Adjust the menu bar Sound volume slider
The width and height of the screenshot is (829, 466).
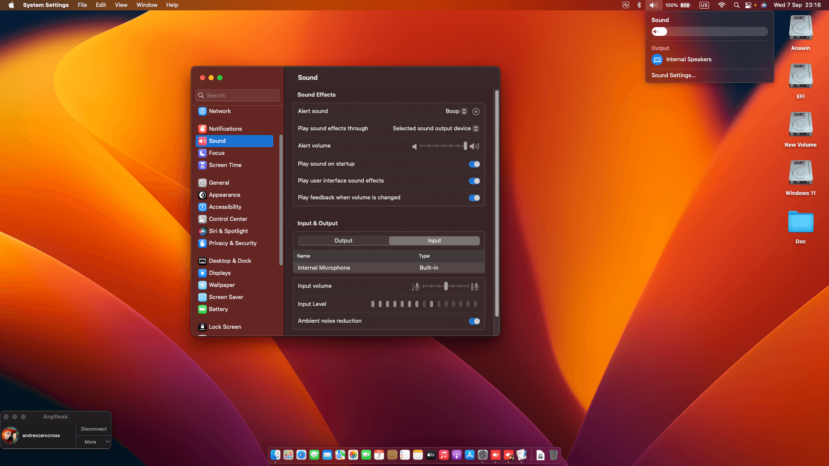pyautogui.click(x=709, y=31)
